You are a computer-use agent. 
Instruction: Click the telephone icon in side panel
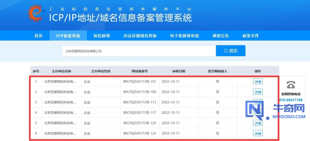pyautogui.click(x=291, y=85)
